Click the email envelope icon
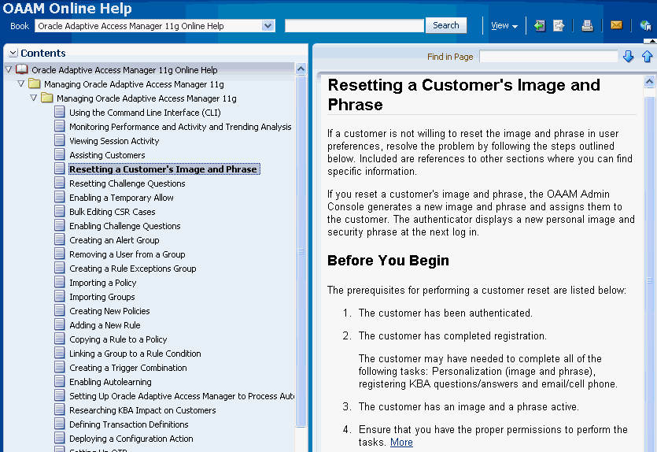 616,25
